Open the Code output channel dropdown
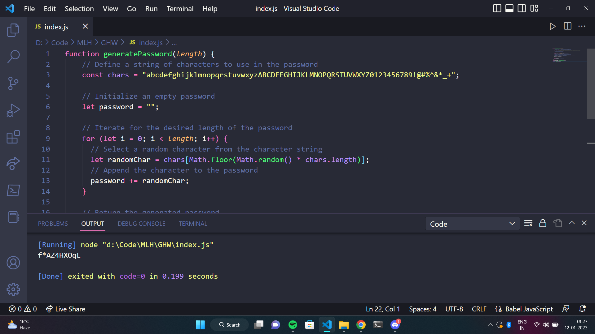The height and width of the screenshot is (334, 595). (x=472, y=224)
